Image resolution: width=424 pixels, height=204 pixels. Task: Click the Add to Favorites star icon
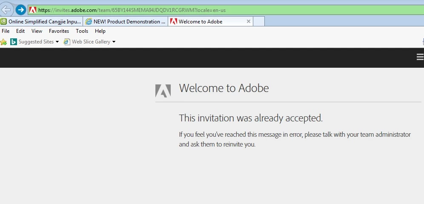pos(3,42)
